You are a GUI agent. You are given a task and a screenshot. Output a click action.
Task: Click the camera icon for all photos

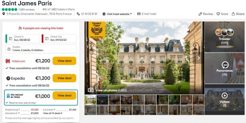click(x=90, y=90)
